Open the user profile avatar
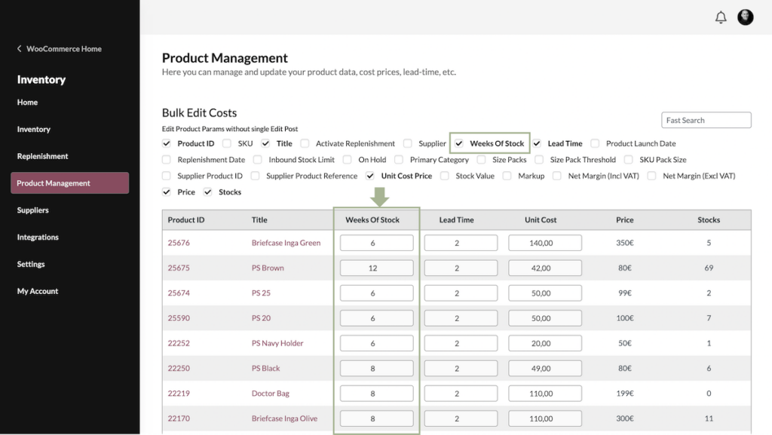Viewport: 772px width, 435px height. pyautogui.click(x=746, y=17)
